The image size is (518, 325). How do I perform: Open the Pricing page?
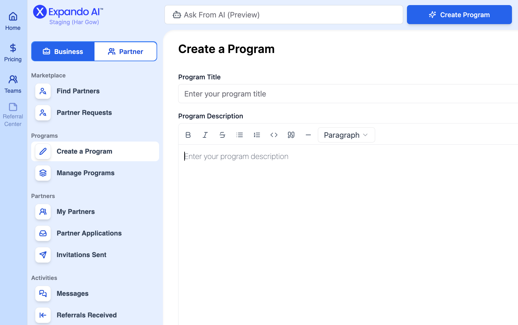coord(13,53)
